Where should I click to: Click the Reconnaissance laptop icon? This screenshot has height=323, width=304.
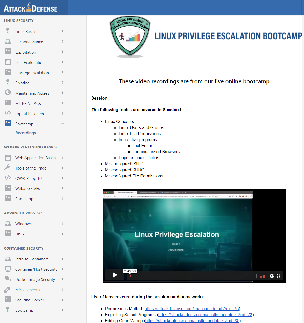click(8, 42)
